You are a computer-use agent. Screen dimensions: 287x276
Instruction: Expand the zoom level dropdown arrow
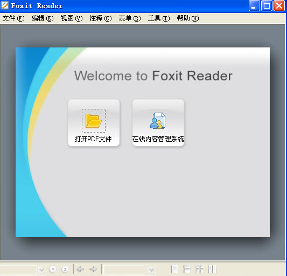151,270
